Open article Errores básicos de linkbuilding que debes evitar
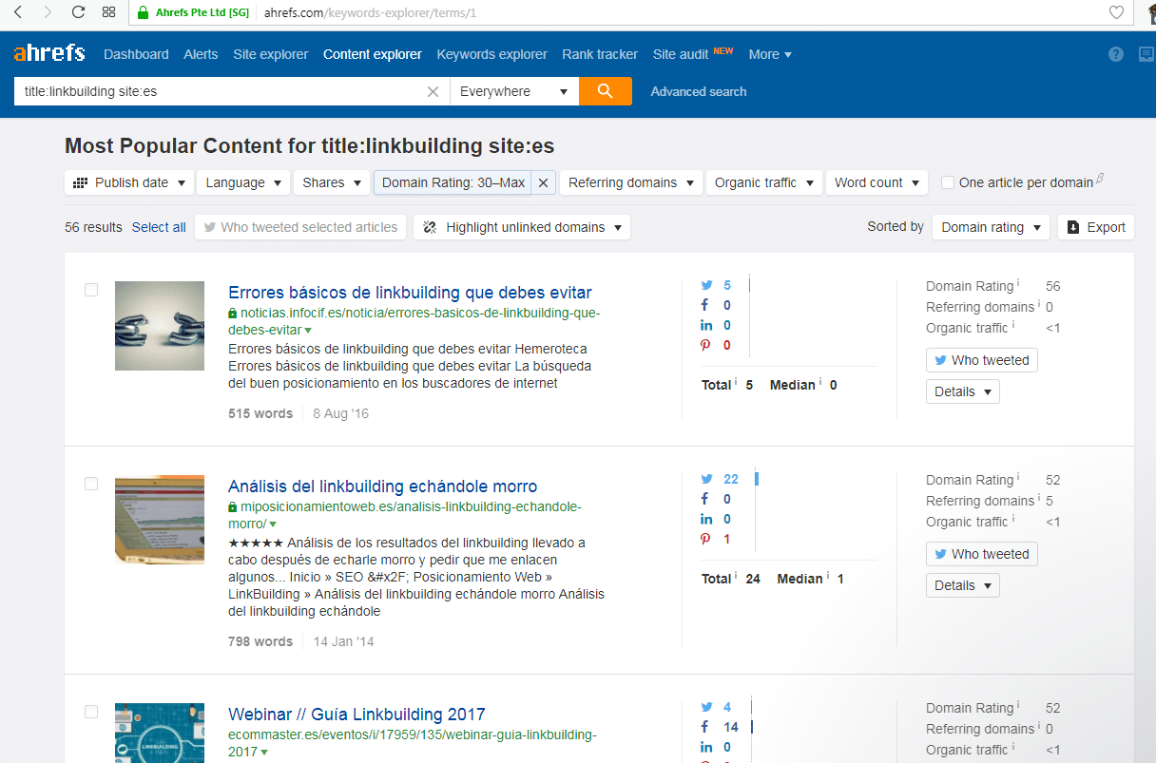1156x763 pixels. (x=410, y=293)
